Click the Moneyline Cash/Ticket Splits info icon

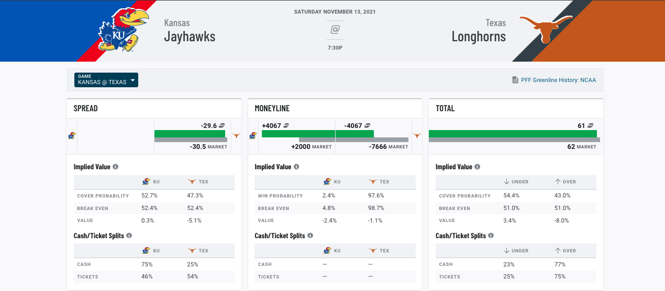click(310, 236)
